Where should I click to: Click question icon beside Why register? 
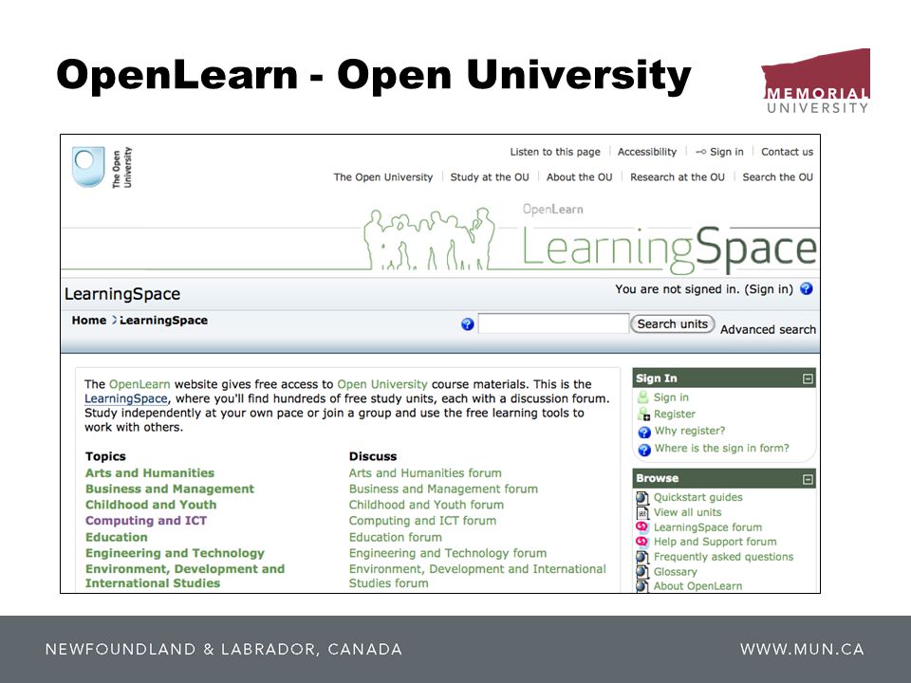point(643,433)
